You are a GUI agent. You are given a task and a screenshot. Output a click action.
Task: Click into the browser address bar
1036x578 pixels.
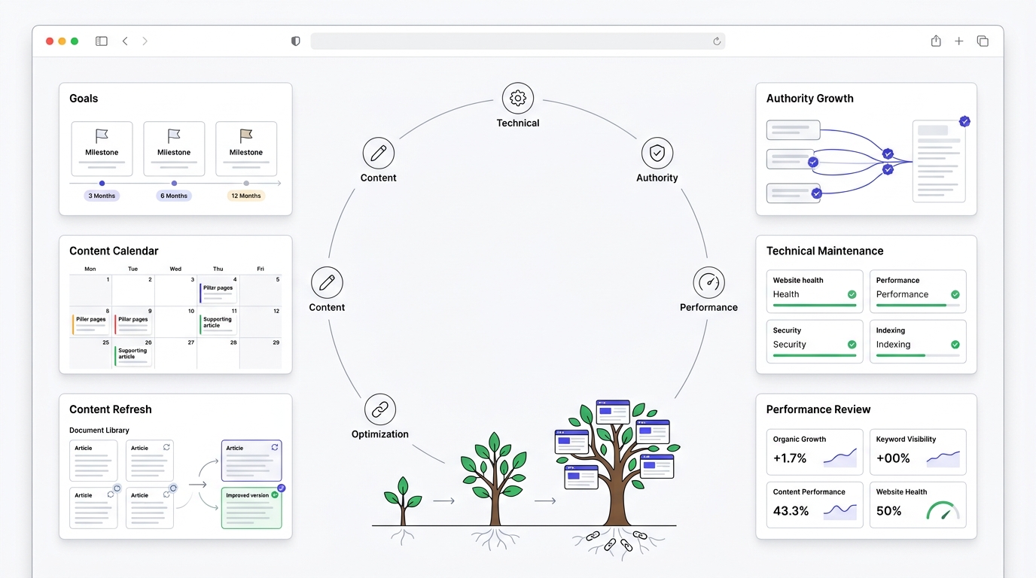click(x=518, y=41)
